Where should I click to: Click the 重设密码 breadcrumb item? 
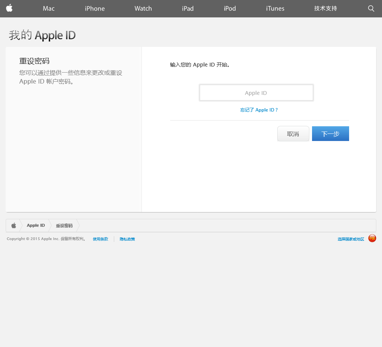pos(64,226)
